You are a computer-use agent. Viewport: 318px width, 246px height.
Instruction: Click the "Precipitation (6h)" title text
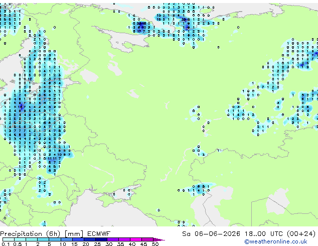click(30, 234)
